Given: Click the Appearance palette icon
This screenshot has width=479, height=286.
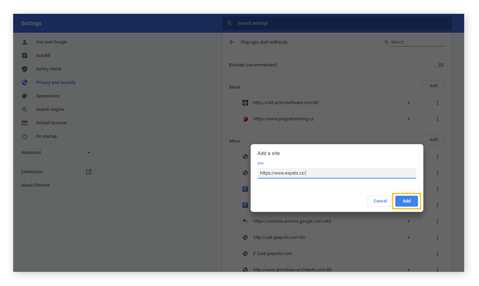Looking at the screenshot, I should 25,96.
